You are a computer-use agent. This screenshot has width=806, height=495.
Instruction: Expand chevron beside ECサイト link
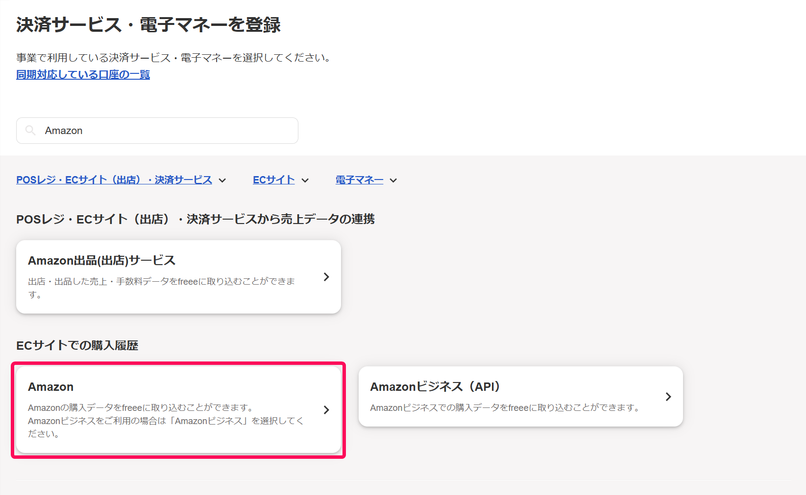point(305,180)
